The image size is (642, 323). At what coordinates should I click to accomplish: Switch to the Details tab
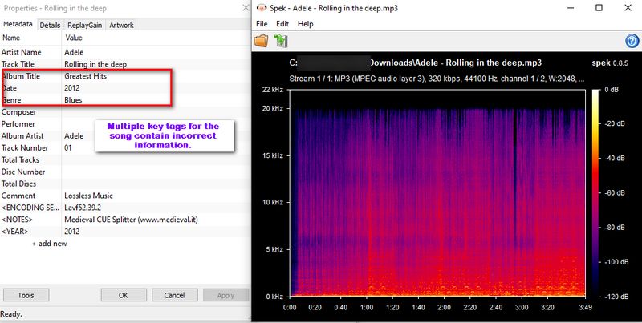pyautogui.click(x=50, y=26)
